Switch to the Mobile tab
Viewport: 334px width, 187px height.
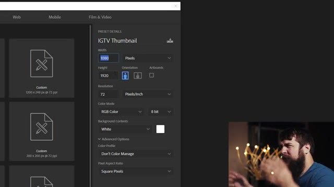[x=55, y=17]
